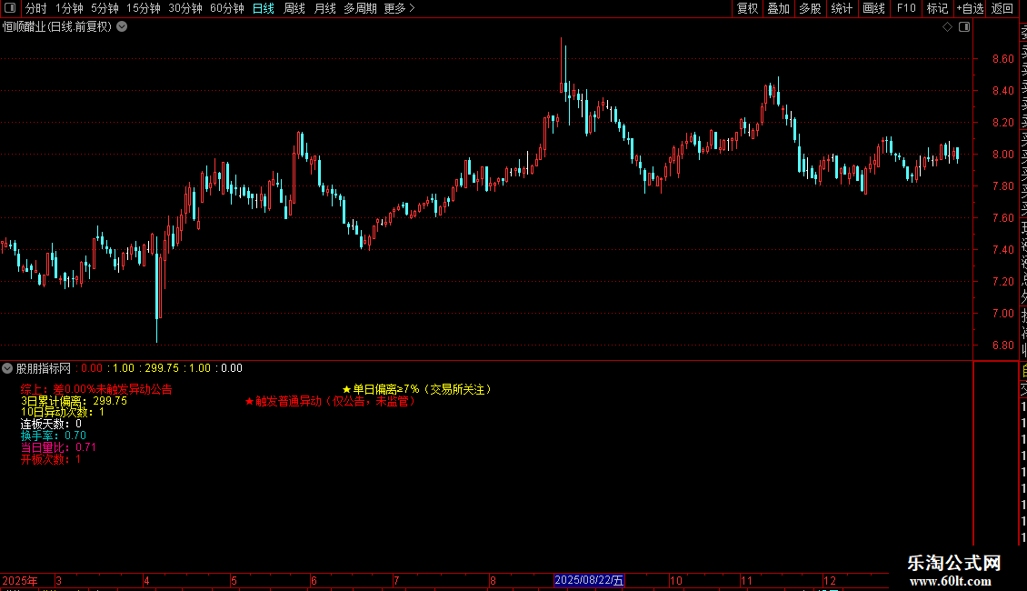This screenshot has width=1027, height=591.
Task: Click month 10 on the time axis
Action: point(676,580)
